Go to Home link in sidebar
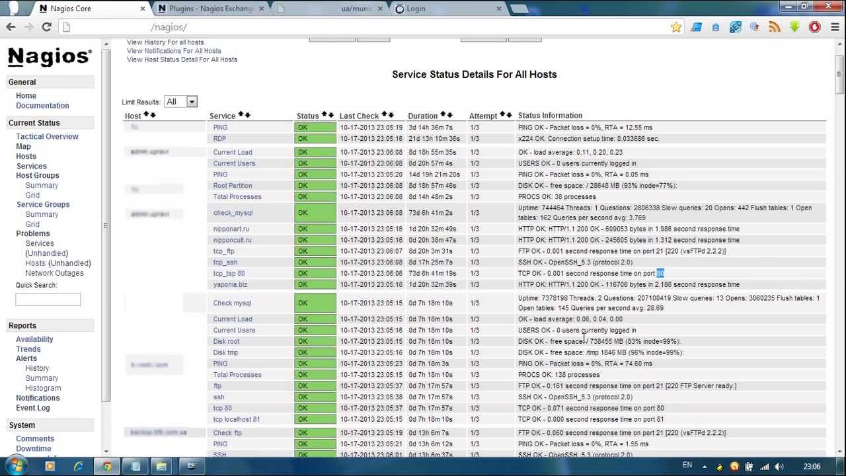The width and height of the screenshot is (846, 476). pyautogui.click(x=26, y=96)
